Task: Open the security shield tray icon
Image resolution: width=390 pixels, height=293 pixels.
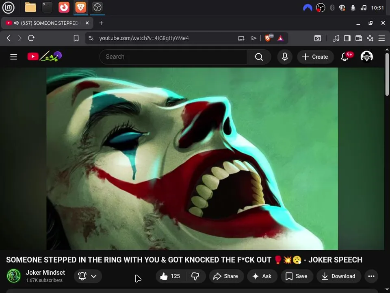Action: 342,8
